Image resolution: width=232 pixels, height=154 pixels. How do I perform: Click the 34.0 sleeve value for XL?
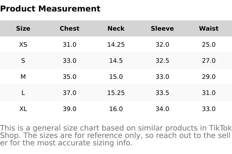(x=162, y=109)
